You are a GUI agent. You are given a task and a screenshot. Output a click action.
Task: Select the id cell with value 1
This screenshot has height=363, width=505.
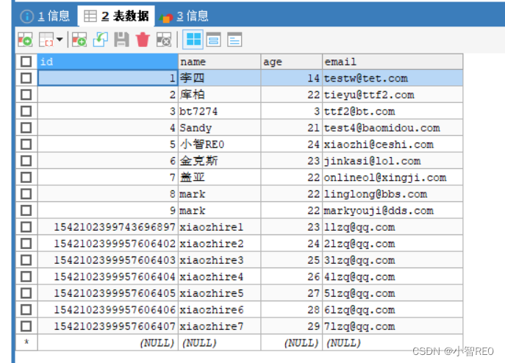pyautogui.click(x=107, y=78)
